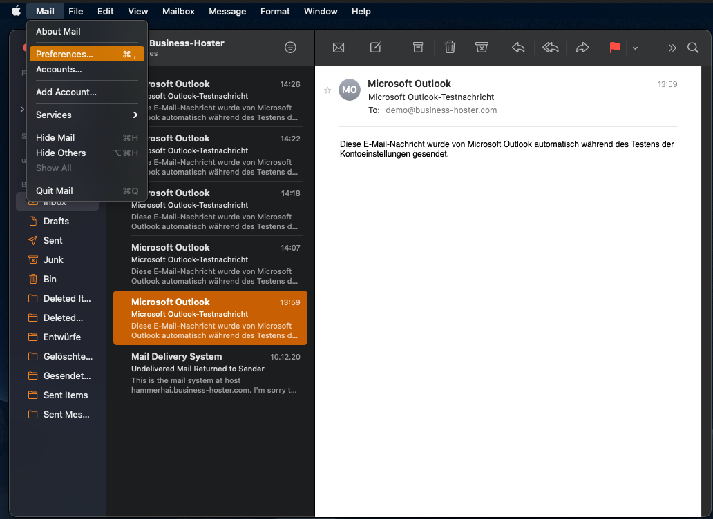This screenshot has height=519, width=713.
Task: Open the Entwürfe folder
Action: click(x=57, y=337)
